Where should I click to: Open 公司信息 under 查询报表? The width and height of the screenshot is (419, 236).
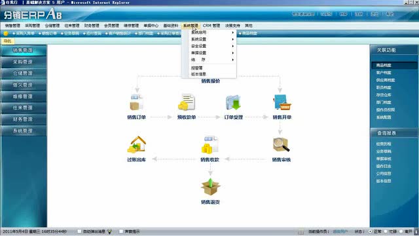384,174
